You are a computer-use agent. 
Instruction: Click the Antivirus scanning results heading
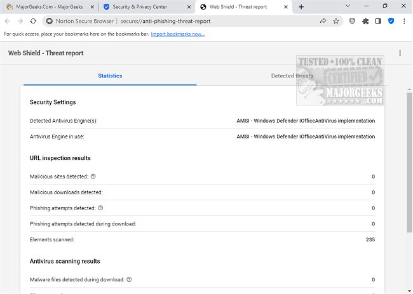65,261
